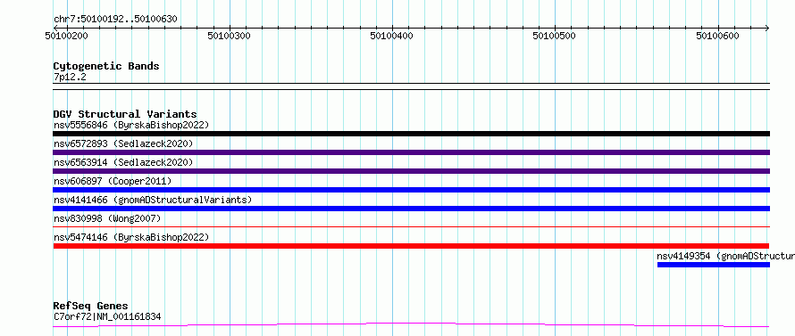Click the 50100500 ruler tick label
The image size is (795, 336).
tap(555, 36)
